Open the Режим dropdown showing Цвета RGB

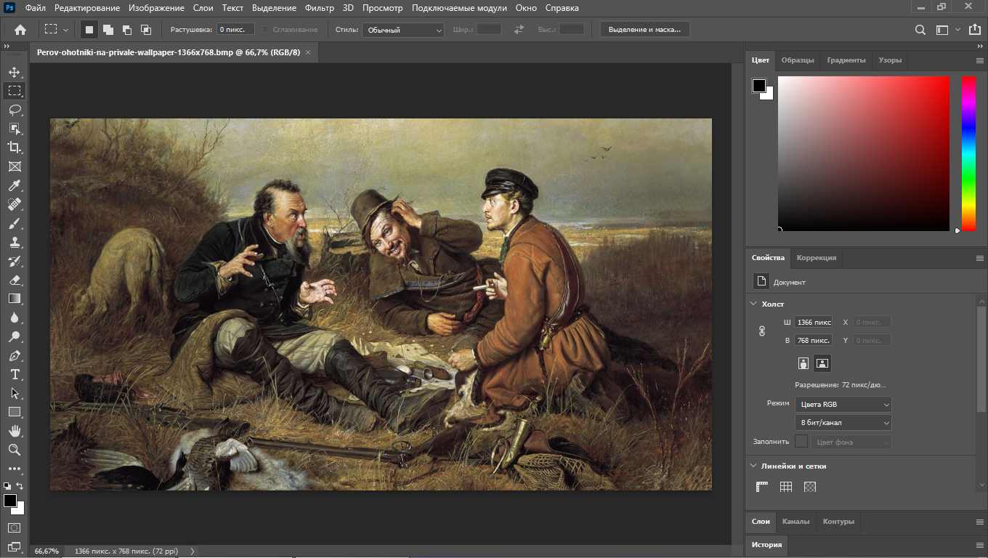tap(843, 404)
